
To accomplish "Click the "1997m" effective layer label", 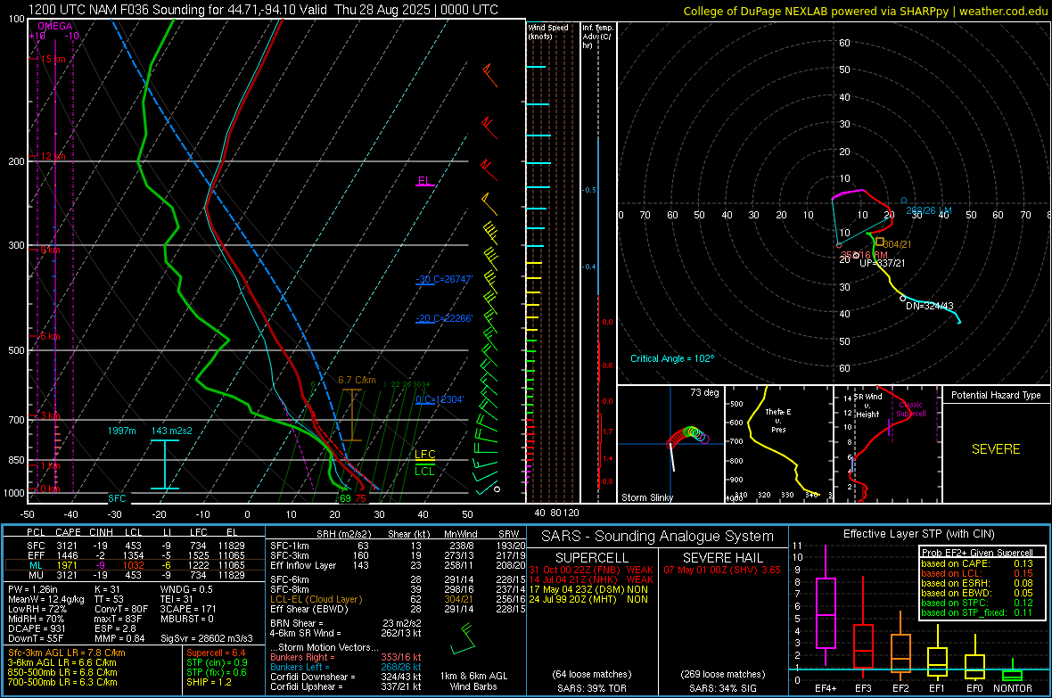I will [121, 431].
